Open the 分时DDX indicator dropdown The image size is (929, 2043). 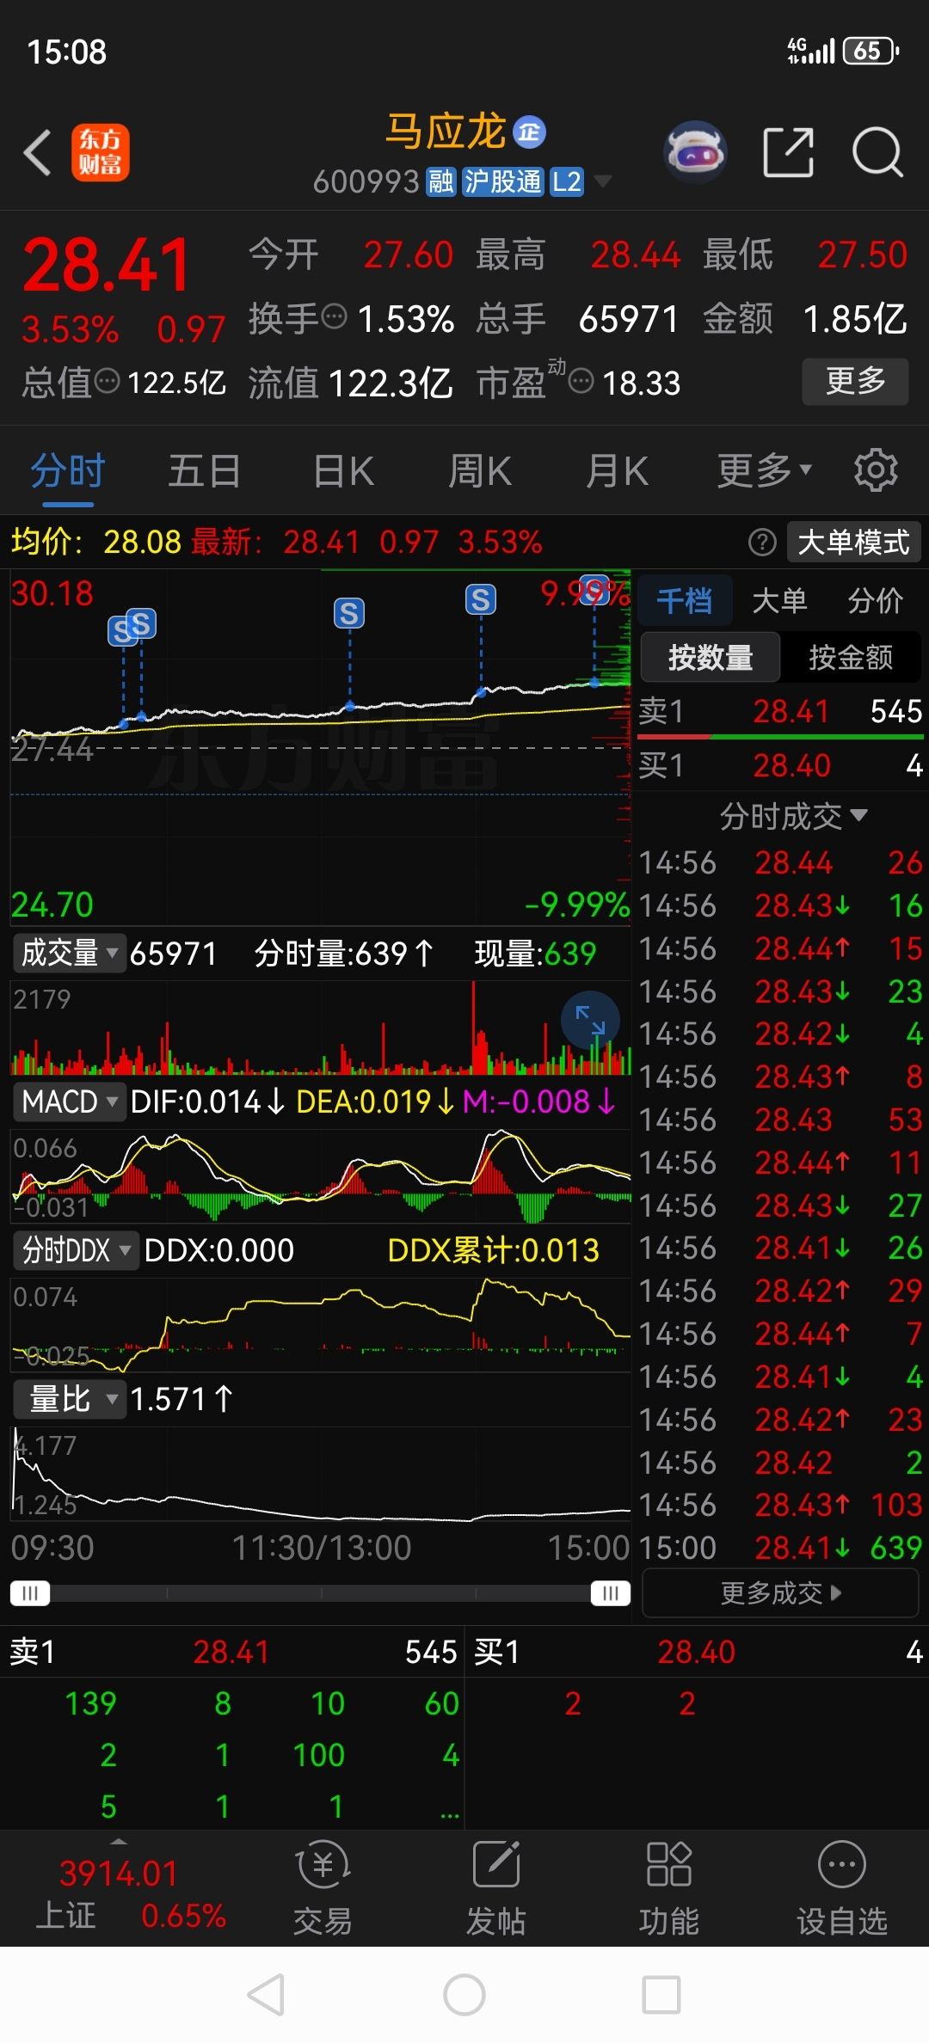tap(76, 1250)
